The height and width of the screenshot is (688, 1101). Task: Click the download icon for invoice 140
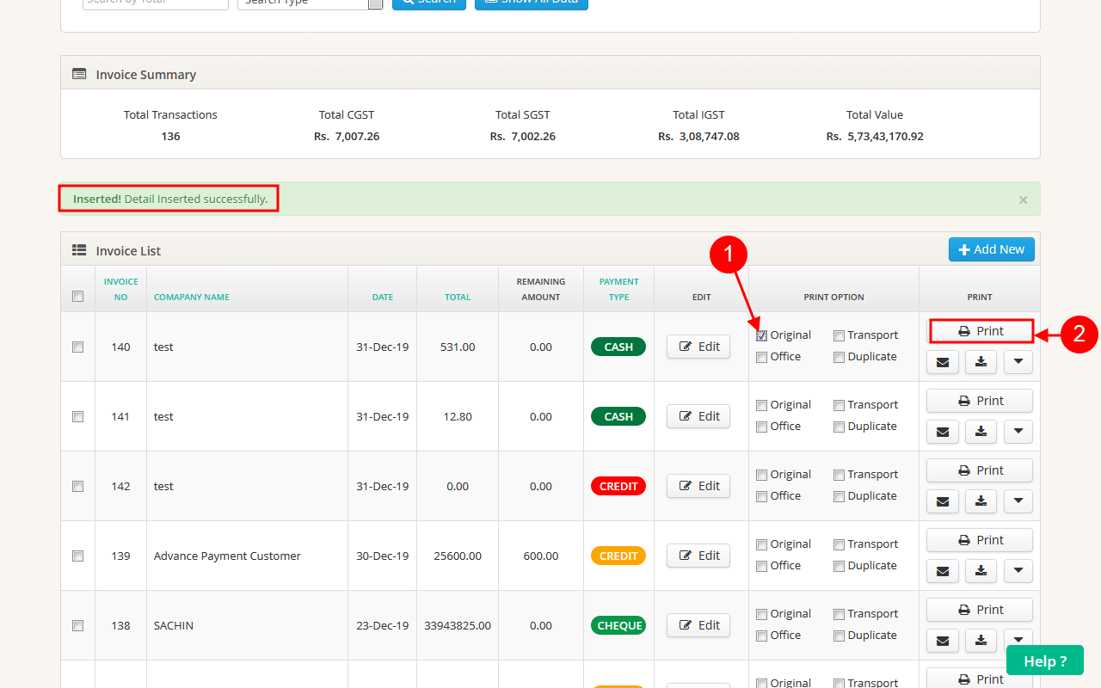[981, 362]
